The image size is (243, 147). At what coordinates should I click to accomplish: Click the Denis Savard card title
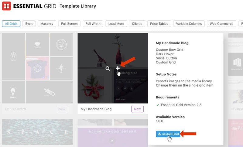(x=15, y=109)
